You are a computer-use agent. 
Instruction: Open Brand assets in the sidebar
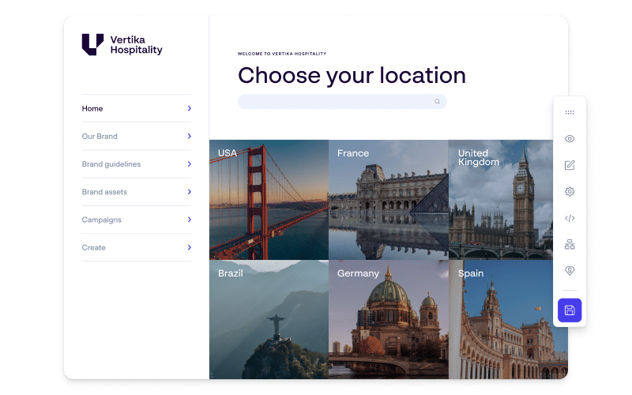(104, 192)
